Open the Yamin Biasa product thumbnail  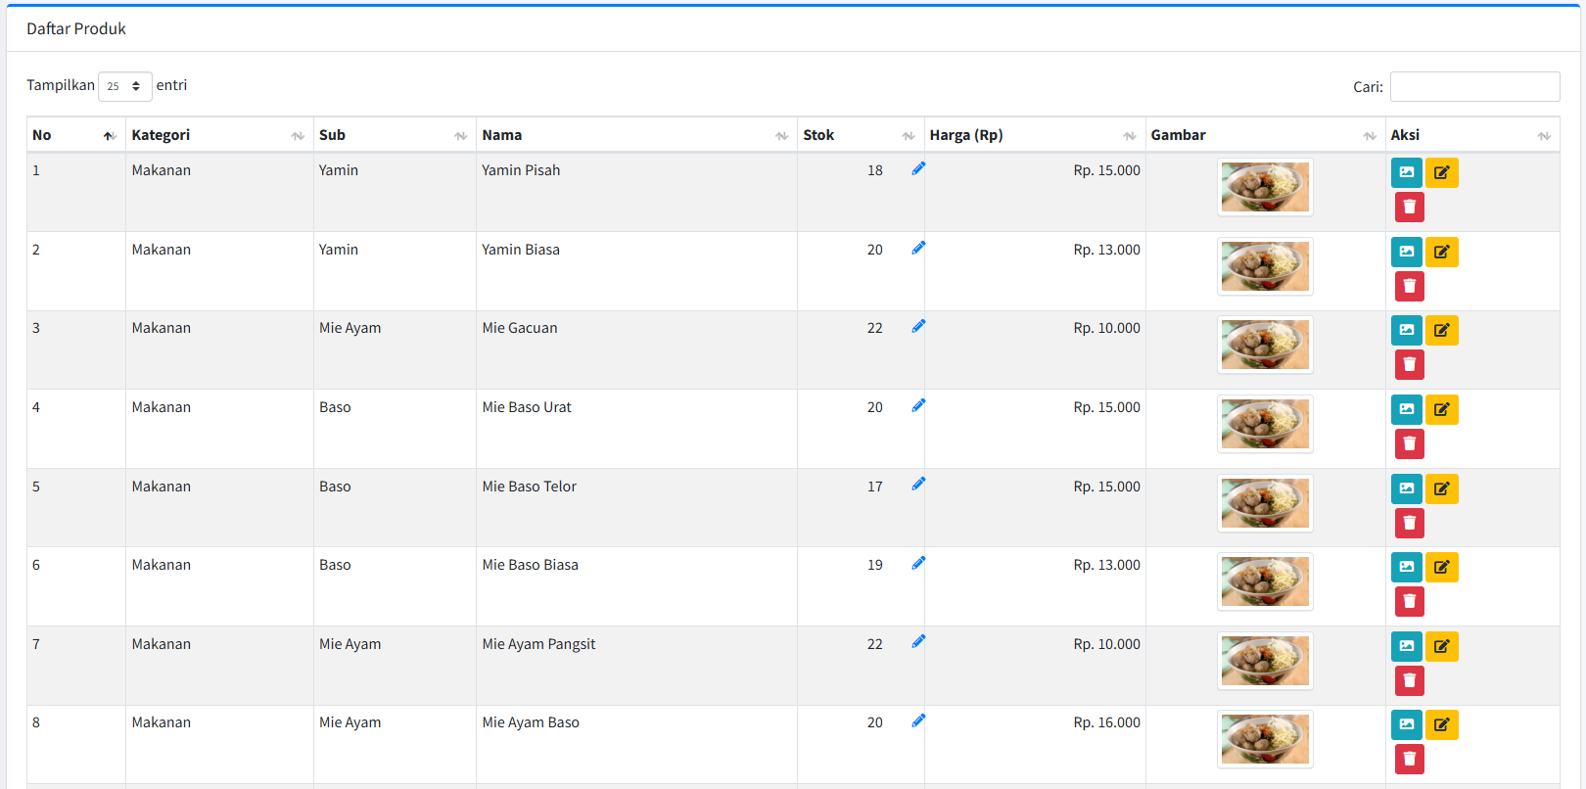(1264, 266)
